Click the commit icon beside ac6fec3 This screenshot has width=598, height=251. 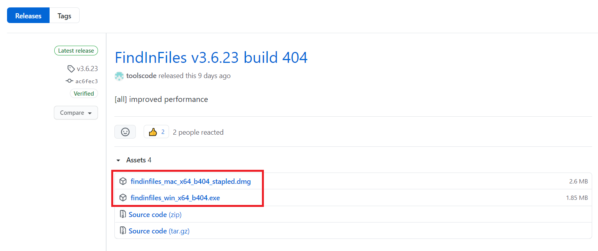pyautogui.click(x=69, y=81)
